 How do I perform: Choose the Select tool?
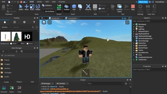coord(21,7)
